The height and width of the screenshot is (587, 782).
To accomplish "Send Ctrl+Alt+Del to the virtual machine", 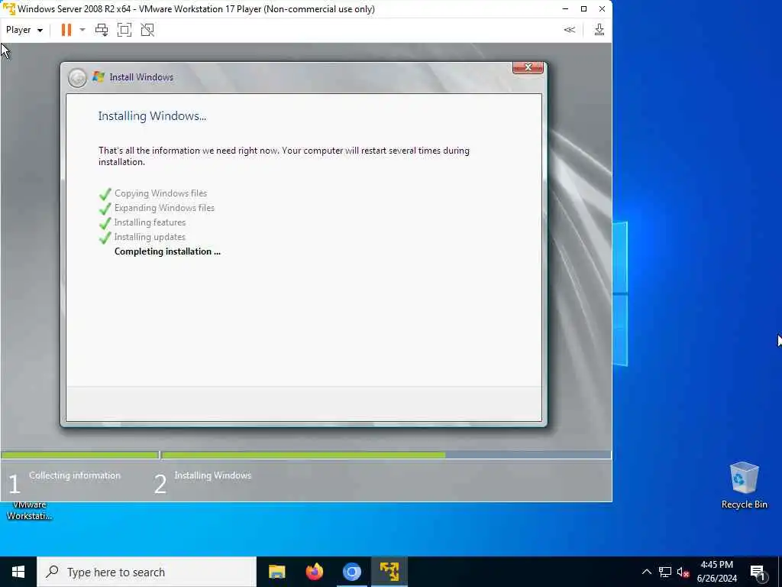I will coord(102,30).
